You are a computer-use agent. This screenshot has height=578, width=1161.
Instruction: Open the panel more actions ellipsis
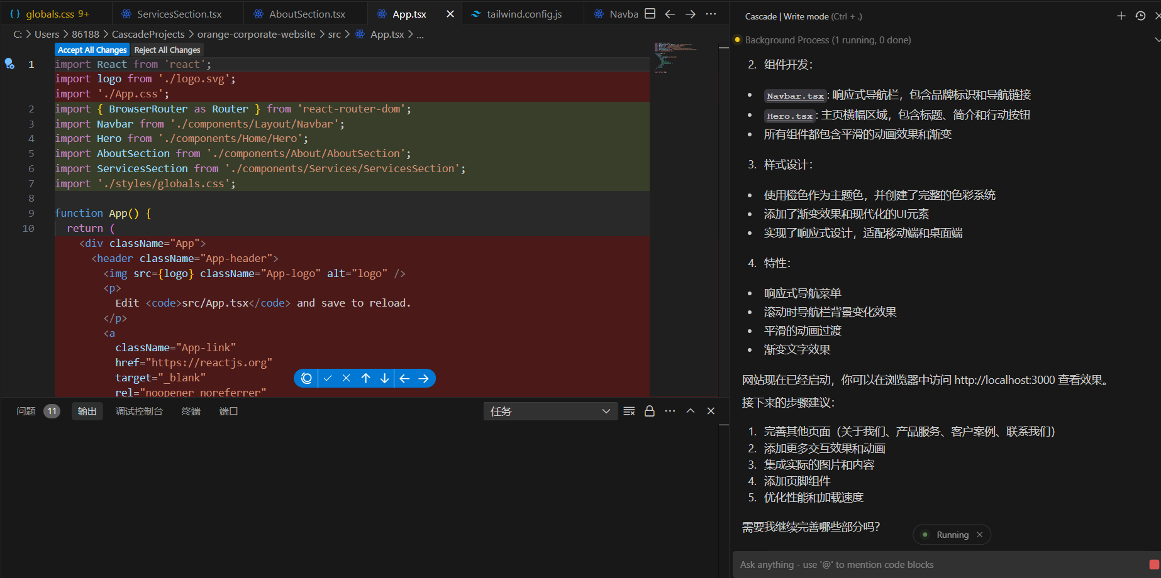(x=670, y=411)
